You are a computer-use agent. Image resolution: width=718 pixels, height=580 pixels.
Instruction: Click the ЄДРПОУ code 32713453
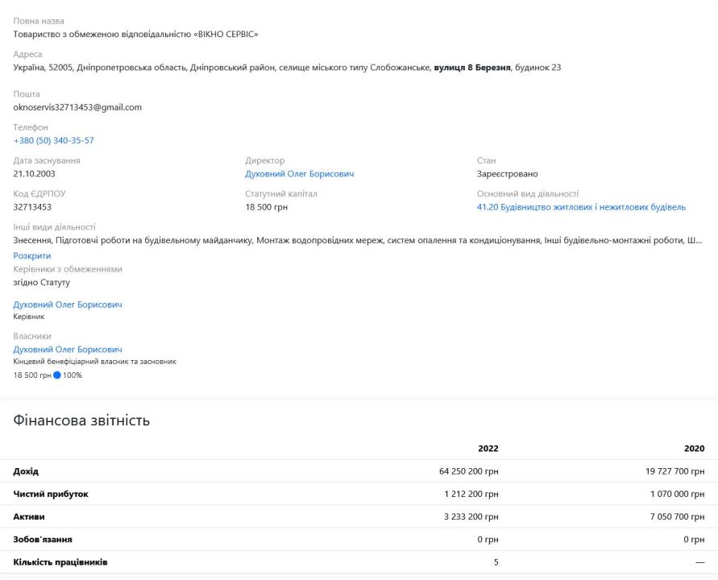[33, 207]
